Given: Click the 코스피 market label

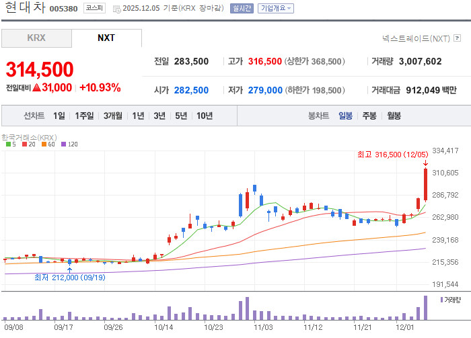Looking at the screenshot, I should [x=94, y=9].
